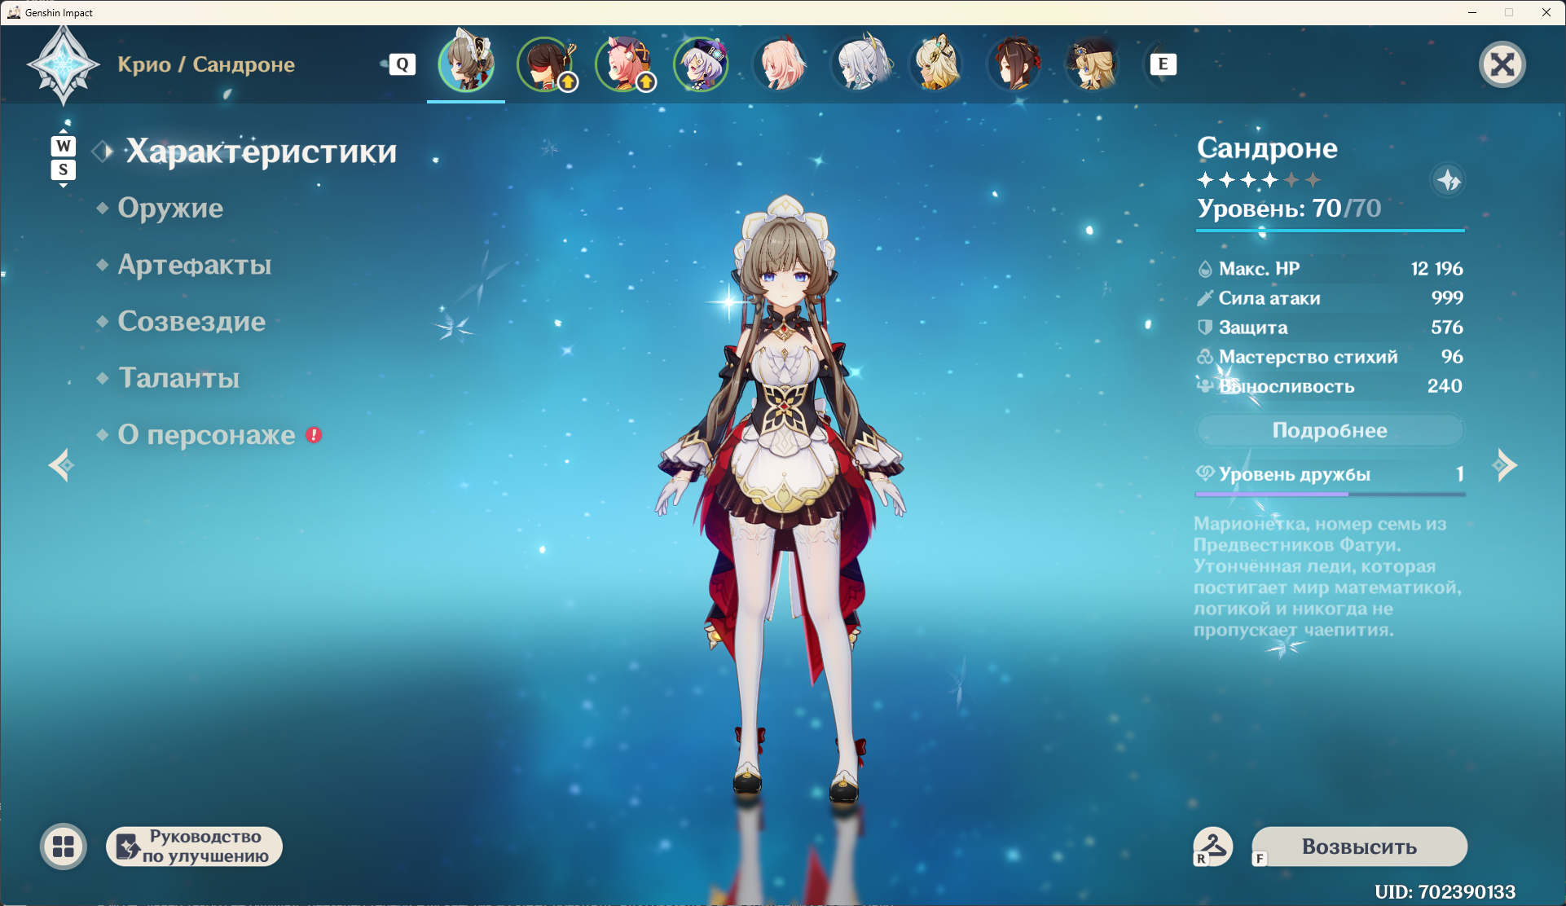The image size is (1566, 906).
Task: Click the Крио / Сандроне title text
Action: tap(206, 64)
